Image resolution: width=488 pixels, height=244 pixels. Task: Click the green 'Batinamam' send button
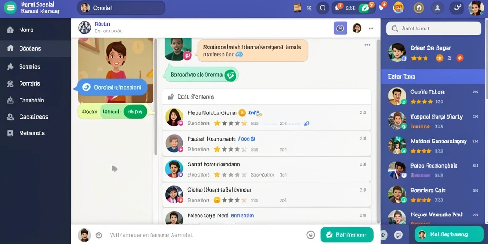click(347, 234)
